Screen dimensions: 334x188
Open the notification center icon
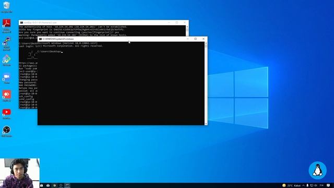328,185
